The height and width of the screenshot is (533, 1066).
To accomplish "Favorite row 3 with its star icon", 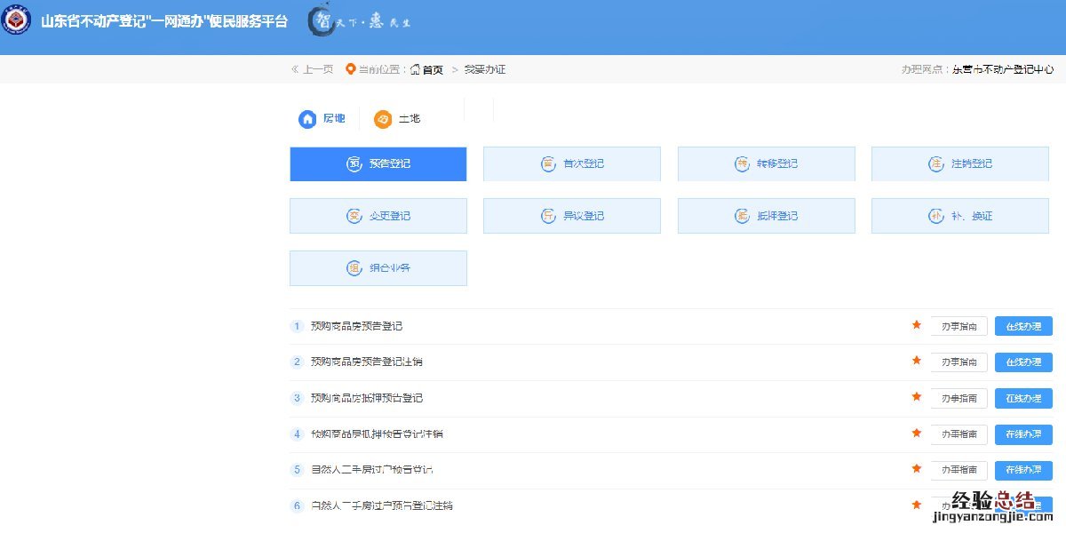I will [x=916, y=397].
